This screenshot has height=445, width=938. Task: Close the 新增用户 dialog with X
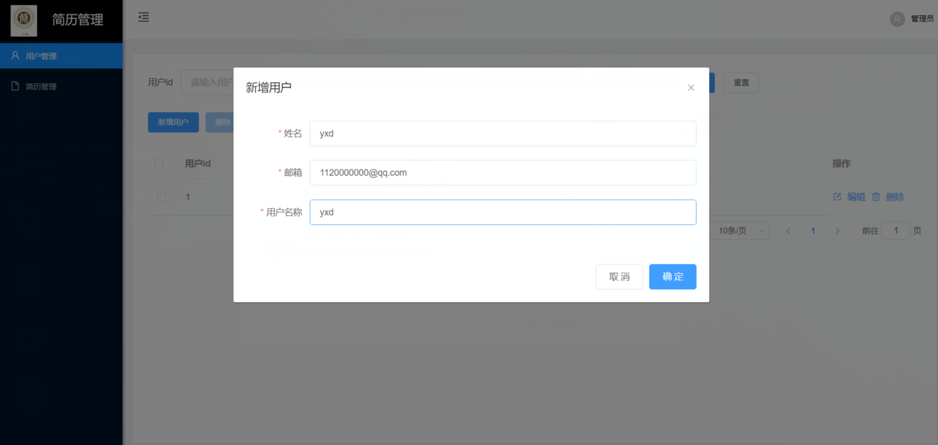pyautogui.click(x=691, y=88)
